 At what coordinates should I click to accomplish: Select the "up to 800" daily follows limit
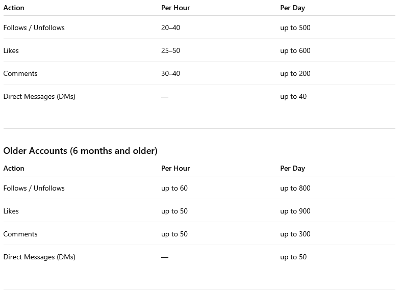tap(295, 189)
